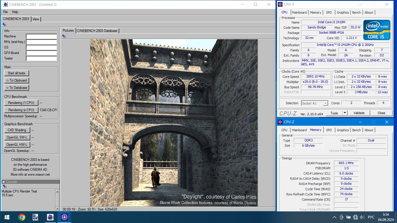Expand the Tools dropdown arrow in CPU-Z
This screenshot has width=397, height=223.
345,113
